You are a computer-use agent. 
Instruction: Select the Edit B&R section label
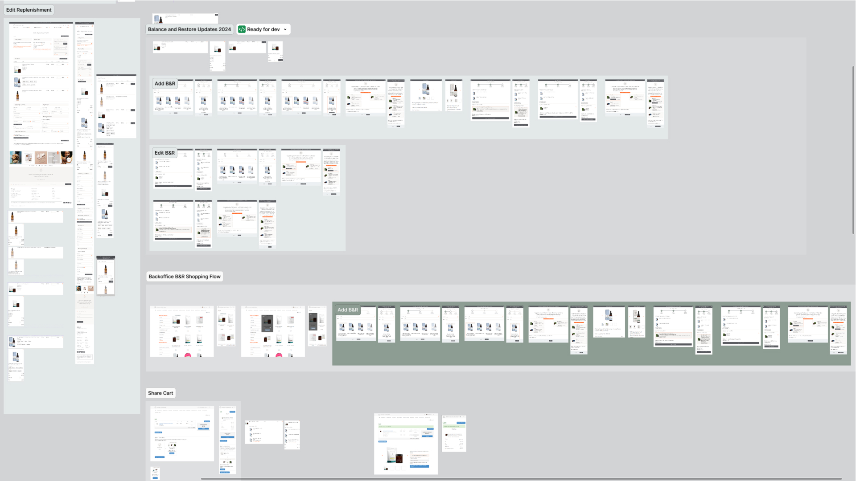(x=165, y=153)
